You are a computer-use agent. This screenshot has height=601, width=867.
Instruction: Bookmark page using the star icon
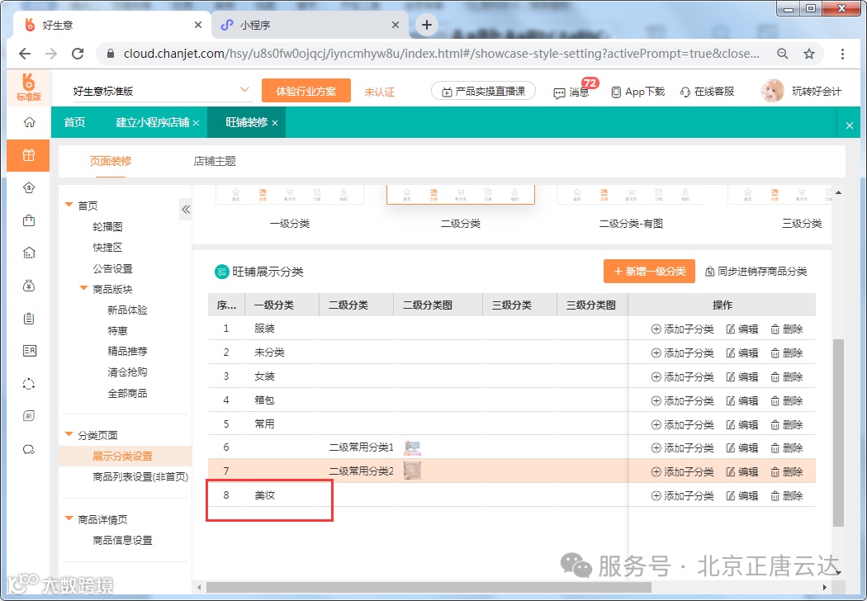click(x=809, y=54)
